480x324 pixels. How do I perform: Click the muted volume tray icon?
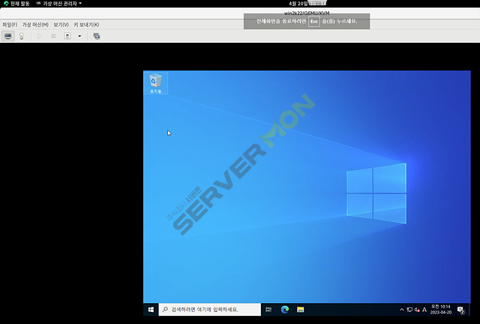click(417, 310)
